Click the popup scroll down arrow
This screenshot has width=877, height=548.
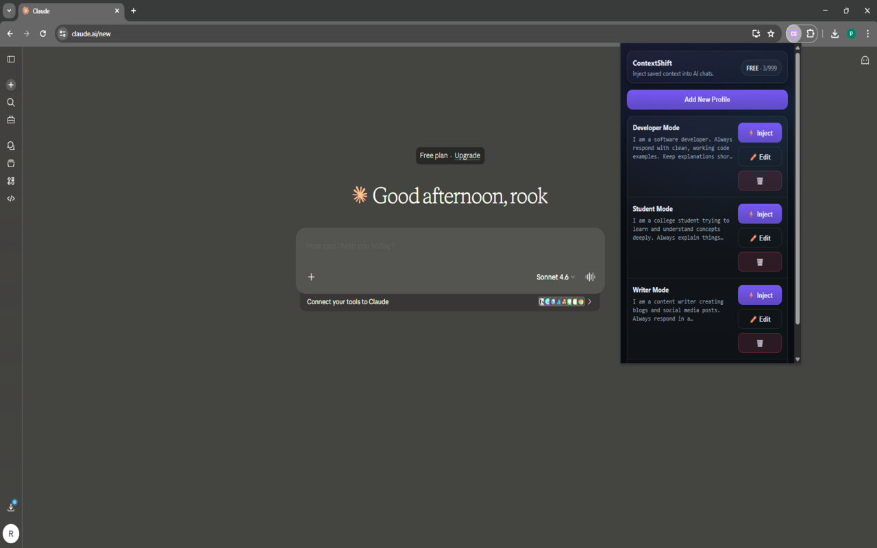[x=797, y=359]
